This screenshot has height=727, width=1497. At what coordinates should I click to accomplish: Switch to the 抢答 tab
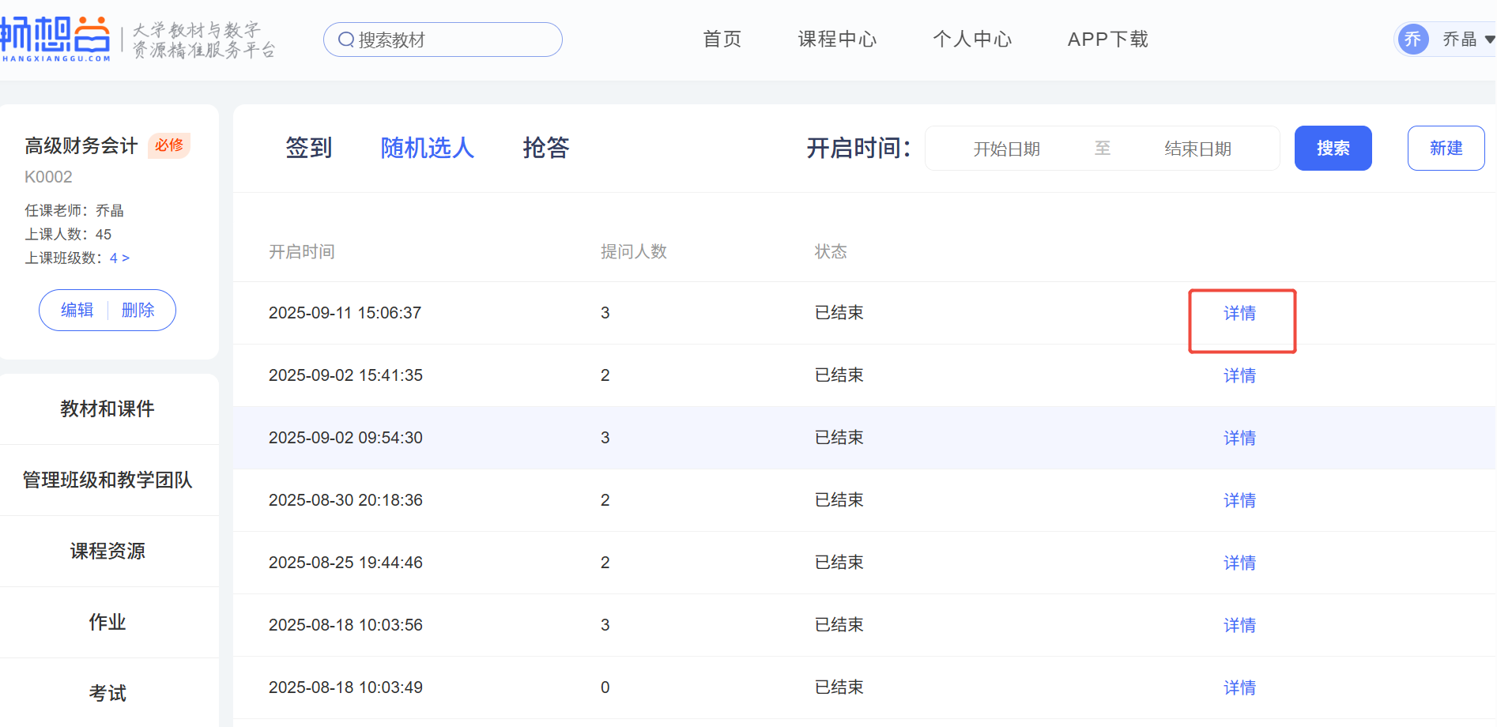(545, 148)
